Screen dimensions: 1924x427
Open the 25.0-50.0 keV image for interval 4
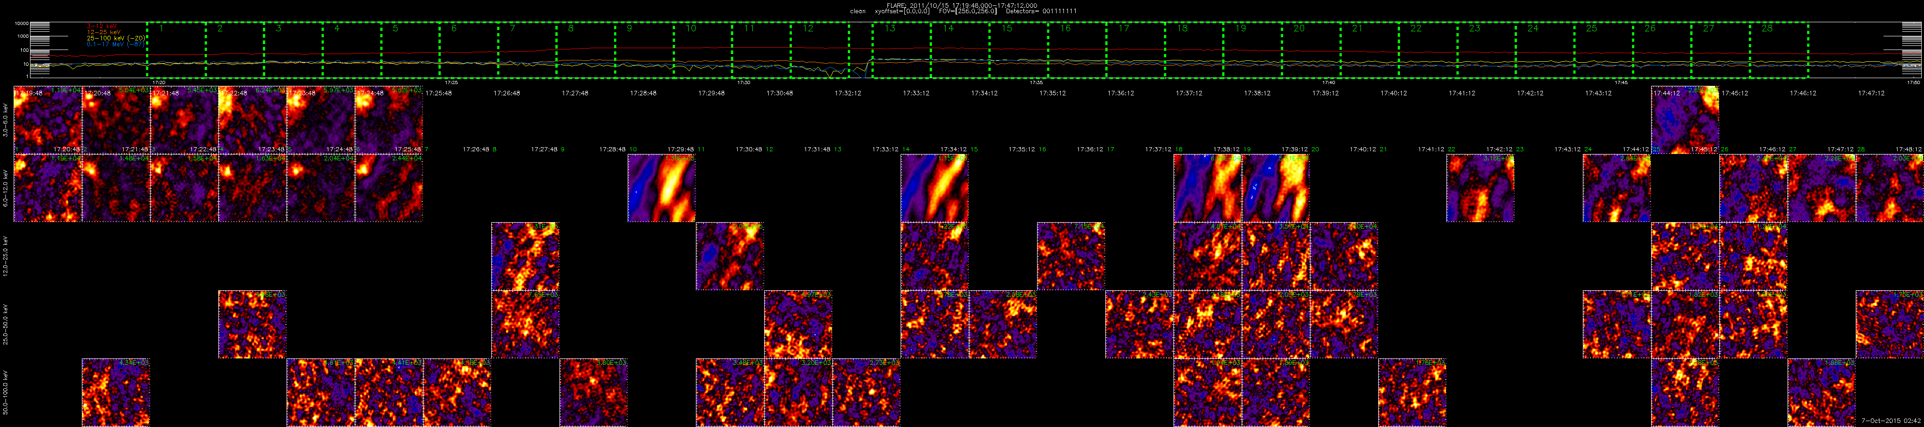pos(252,325)
